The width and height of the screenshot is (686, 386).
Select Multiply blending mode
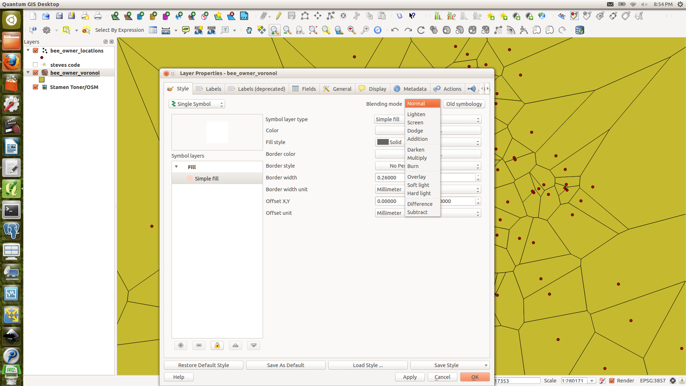click(417, 158)
